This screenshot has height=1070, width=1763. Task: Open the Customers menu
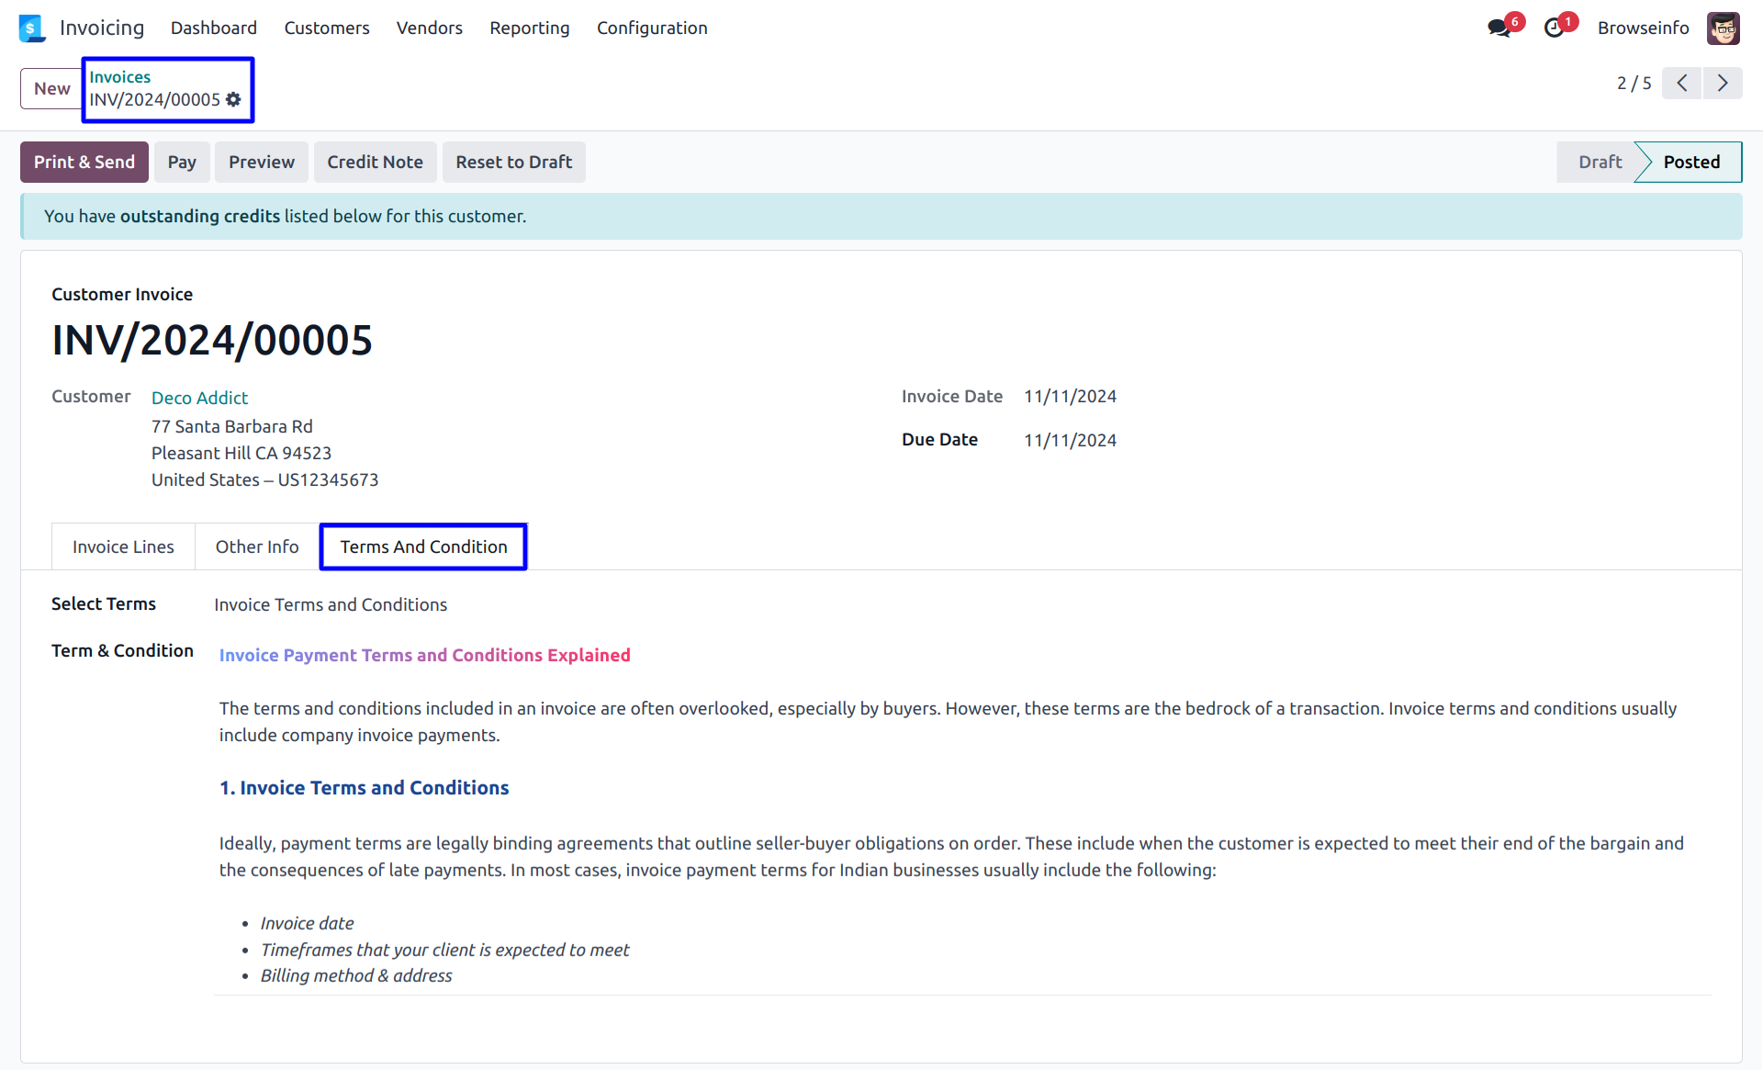[x=326, y=28]
